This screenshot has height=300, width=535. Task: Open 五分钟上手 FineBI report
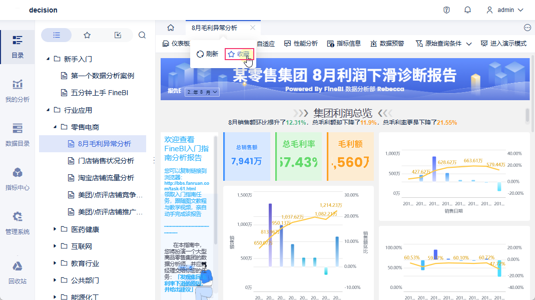[x=95, y=93]
